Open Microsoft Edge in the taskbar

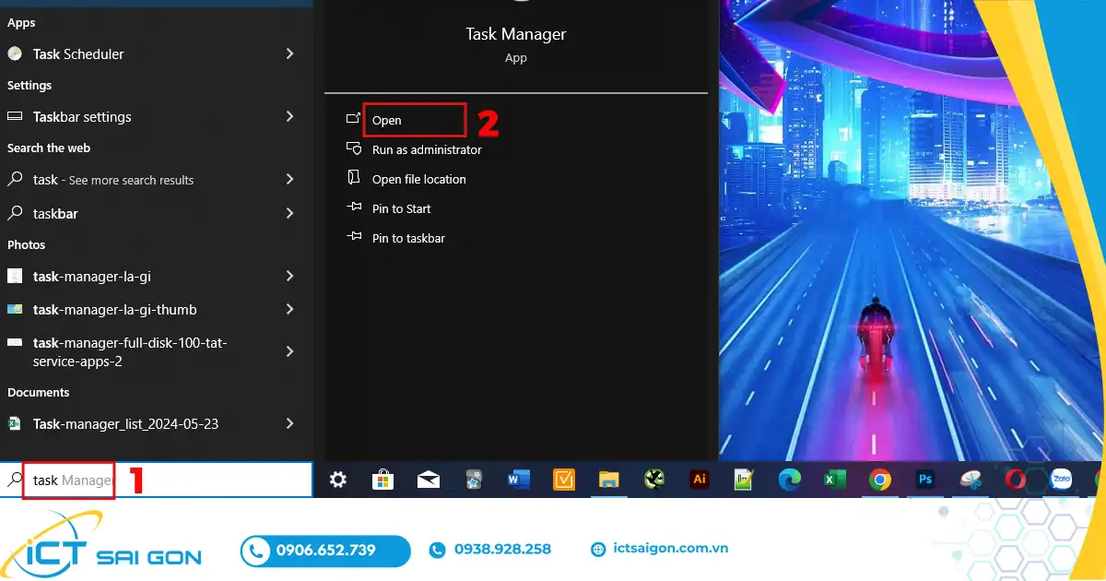[x=789, y=480]
